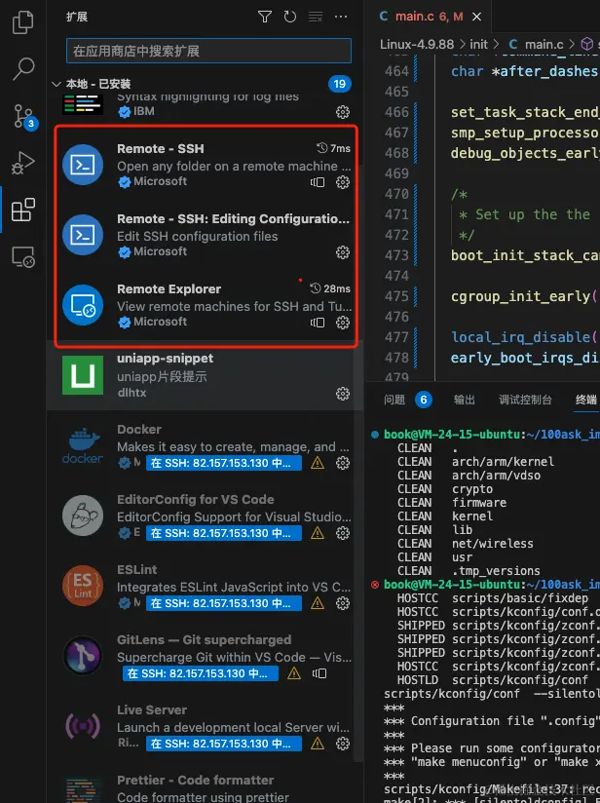Click the filter extensions funnel icon
The width and height of the screenshot is (600, 803).
pyautogui.click(x=265, y=17)
